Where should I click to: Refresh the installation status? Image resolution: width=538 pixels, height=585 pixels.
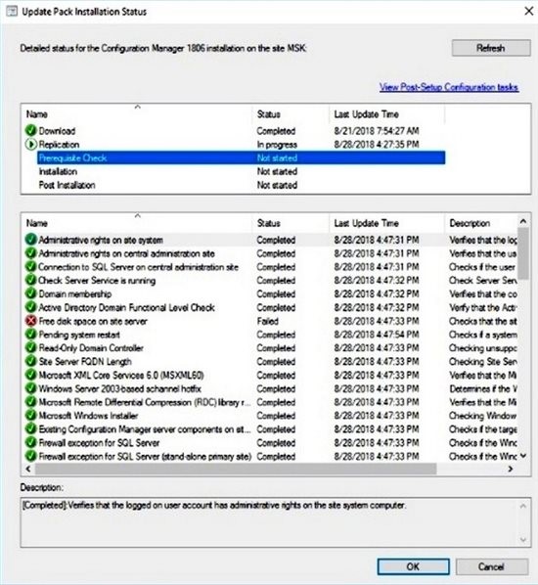point(491,48)
